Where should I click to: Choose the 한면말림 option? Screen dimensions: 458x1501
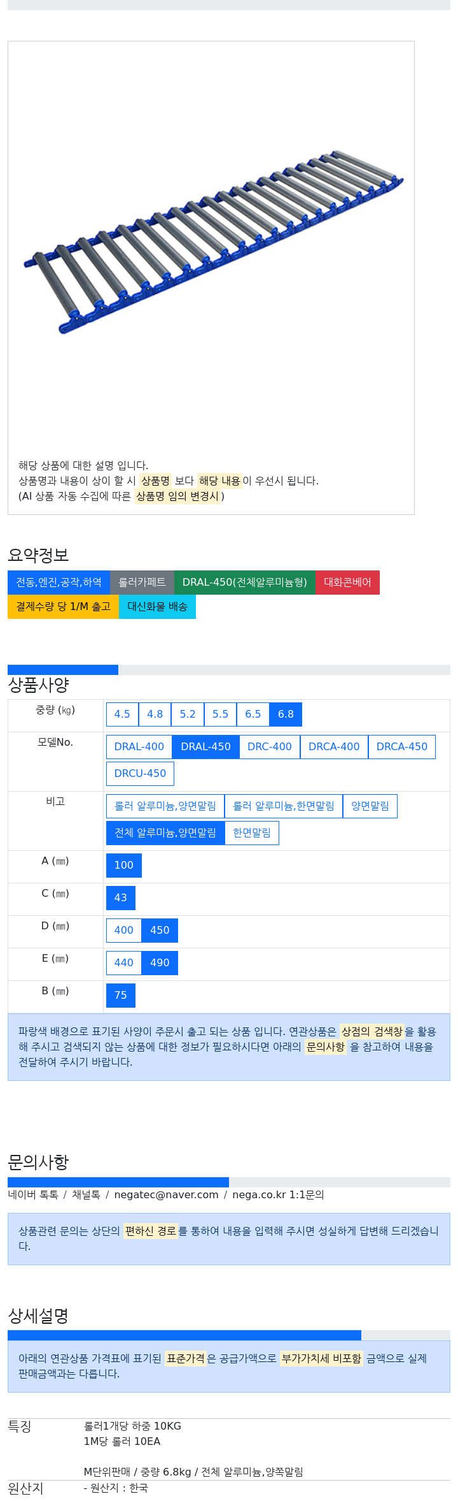(x=252, y=833)
